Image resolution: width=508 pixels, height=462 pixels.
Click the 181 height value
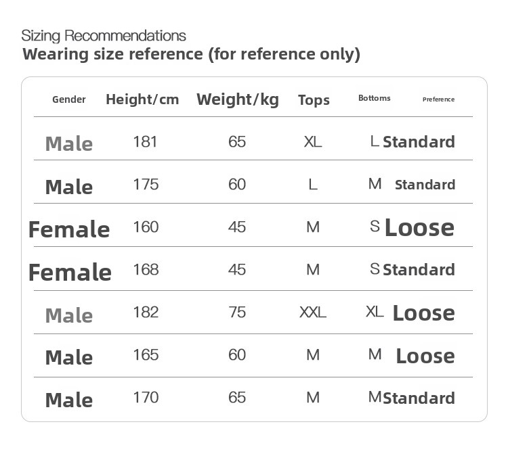tap(145, 141)
